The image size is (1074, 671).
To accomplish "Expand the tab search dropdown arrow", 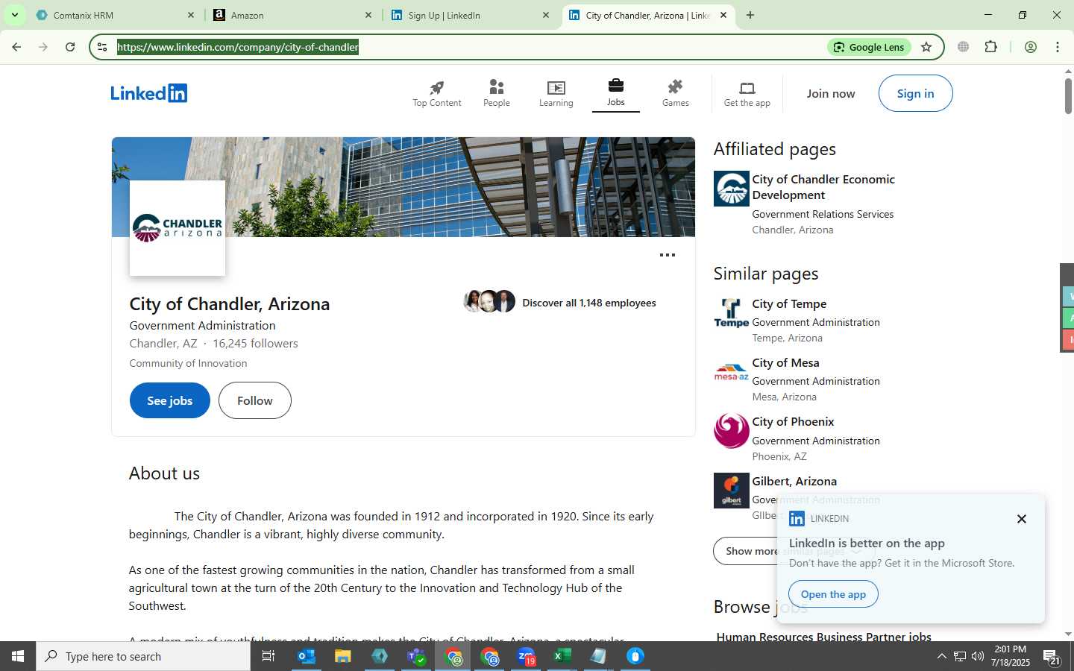I will [x=14, y=15].
